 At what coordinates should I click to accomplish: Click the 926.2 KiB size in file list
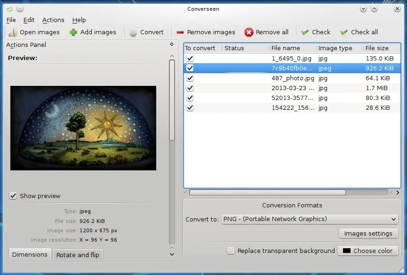coord(380,69)
